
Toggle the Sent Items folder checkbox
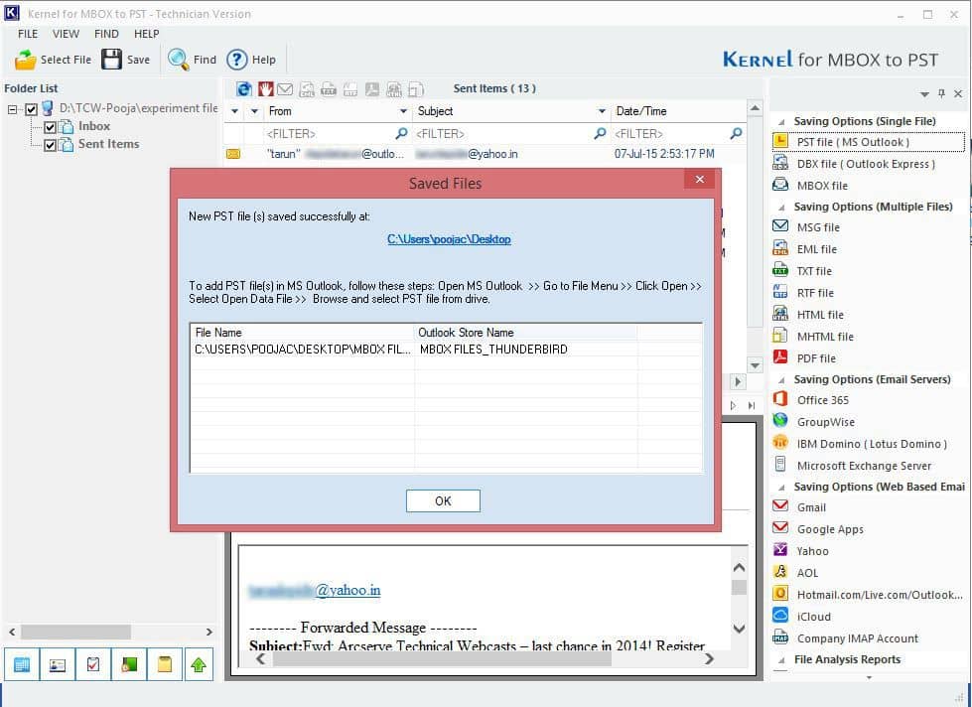(x=51, y=145)
